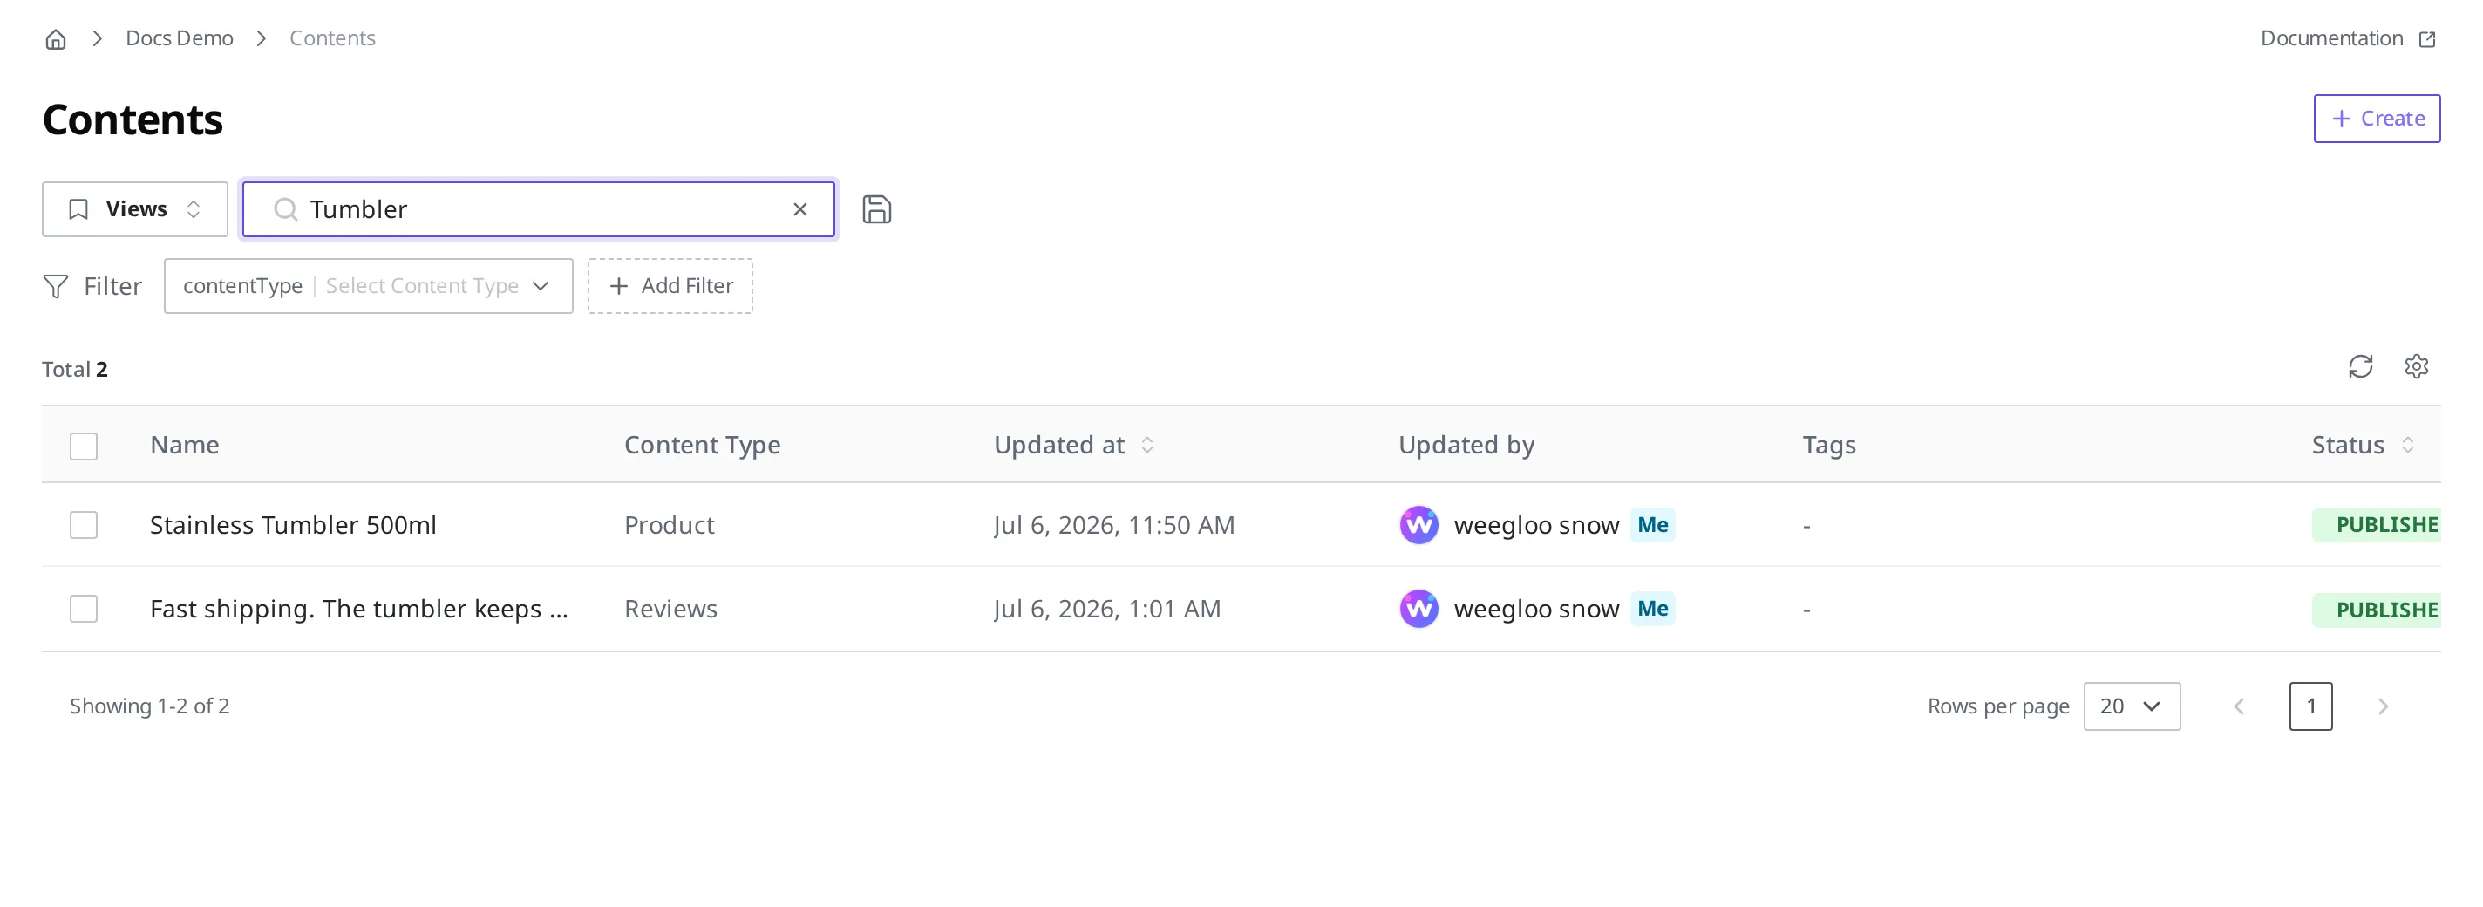Viewport: 2483px width, 907px height.
Task: Click the Reviews content type cell
Action: click(670, 609)
